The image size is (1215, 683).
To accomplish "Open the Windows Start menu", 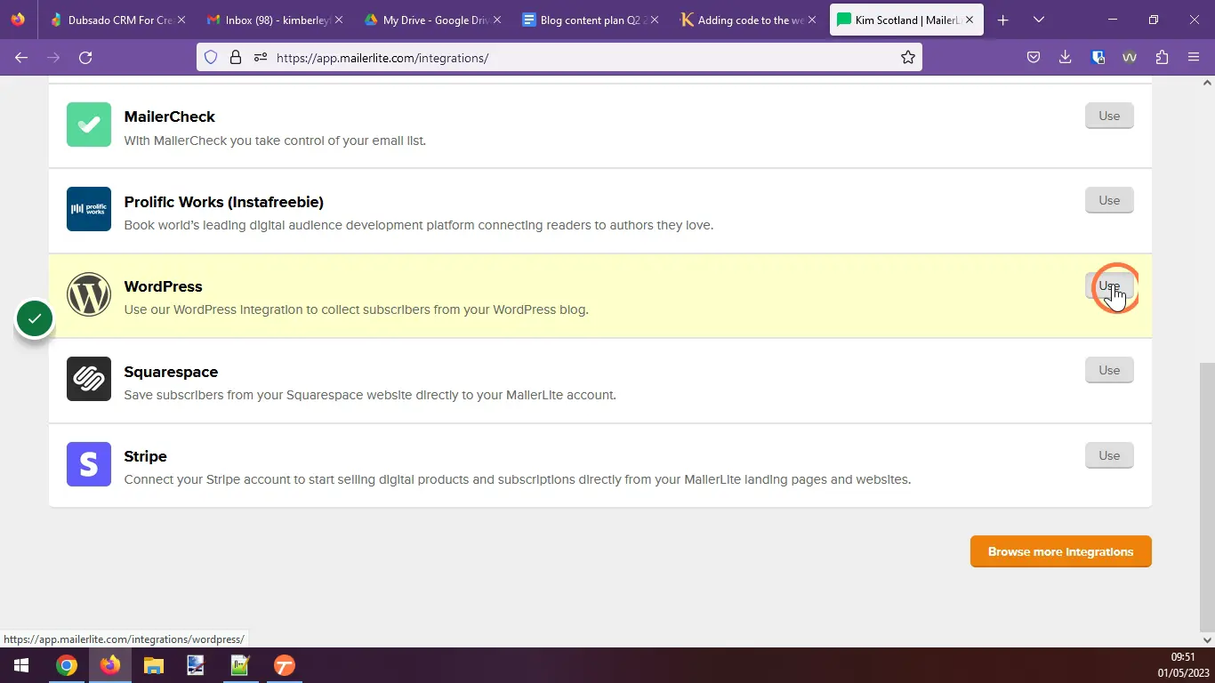I will [x=21, y=665].
